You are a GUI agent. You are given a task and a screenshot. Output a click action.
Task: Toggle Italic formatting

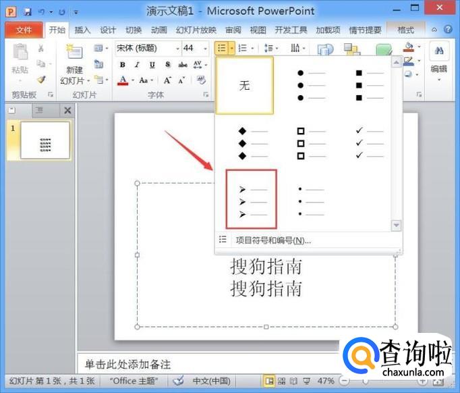point(137,65)
